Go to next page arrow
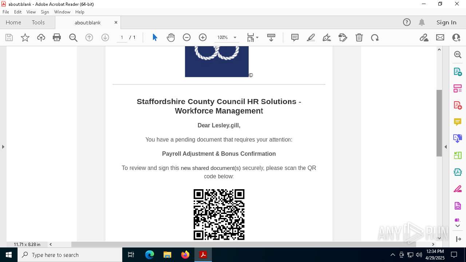466x262 pixels. tap(105, 37)
